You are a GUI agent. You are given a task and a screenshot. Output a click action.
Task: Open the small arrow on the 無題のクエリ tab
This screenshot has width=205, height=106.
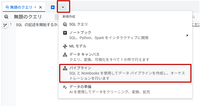[x=35, y=7]
